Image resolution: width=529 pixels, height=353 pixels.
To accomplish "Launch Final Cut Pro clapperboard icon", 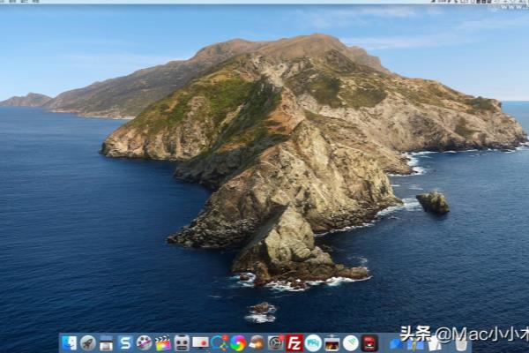I will point(163,343).
